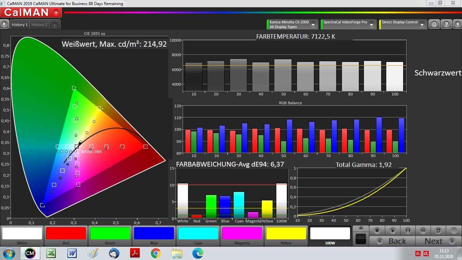The image size is (462, 260).
Task: Click the Cyan bar in dE94 chart
Action: click(x=239, y=205)
